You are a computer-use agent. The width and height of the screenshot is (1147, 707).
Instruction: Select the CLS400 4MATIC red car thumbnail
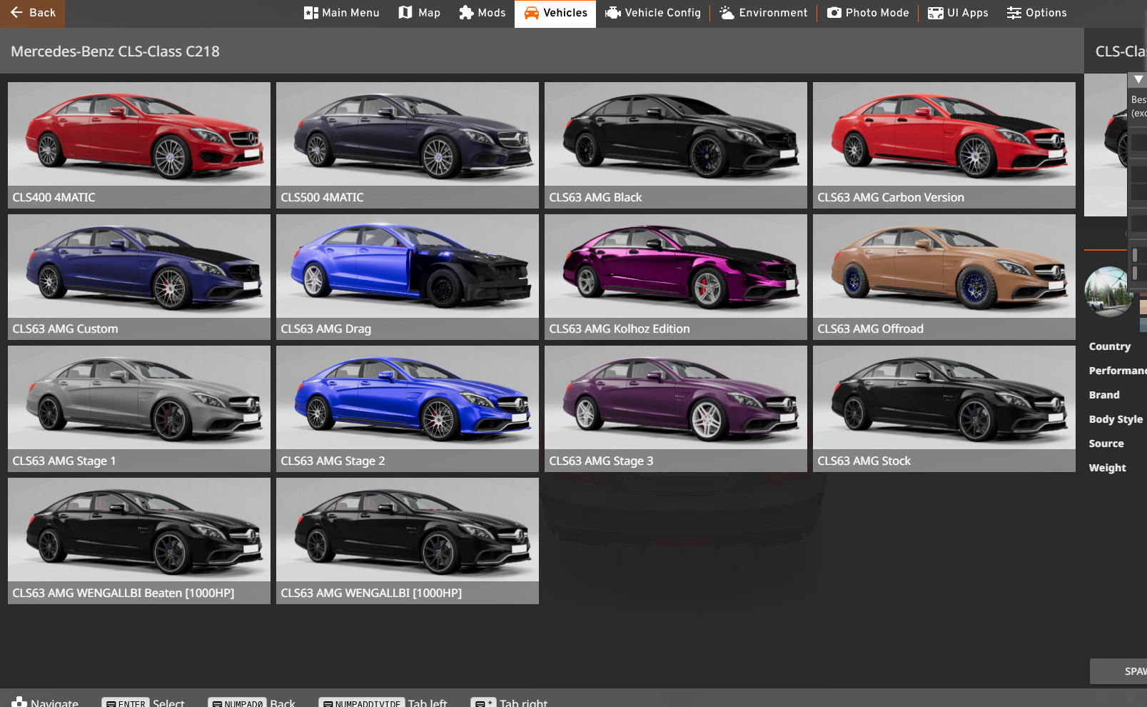[139, 145]
